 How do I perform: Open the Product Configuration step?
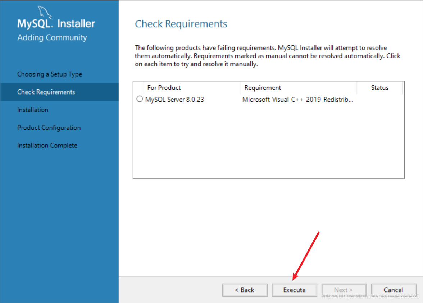[49, 128]
